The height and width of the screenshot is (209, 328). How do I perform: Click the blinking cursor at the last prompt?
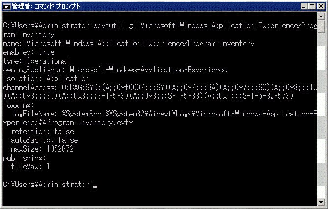95,187
